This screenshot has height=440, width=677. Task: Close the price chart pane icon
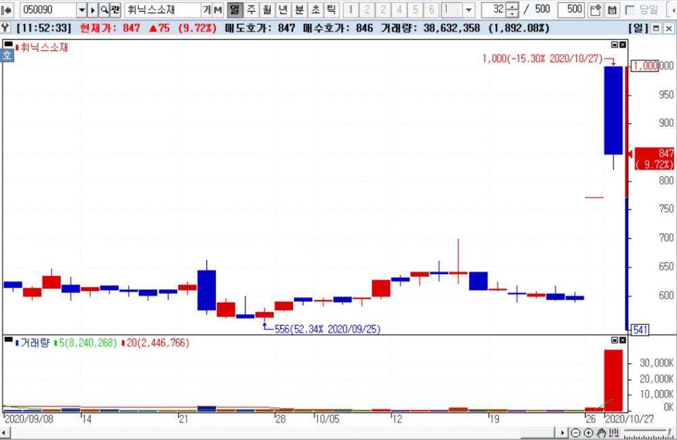tap(622, 45)
